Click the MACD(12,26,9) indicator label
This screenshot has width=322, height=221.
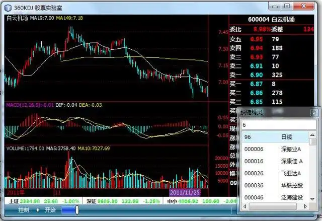coord(30,105)
